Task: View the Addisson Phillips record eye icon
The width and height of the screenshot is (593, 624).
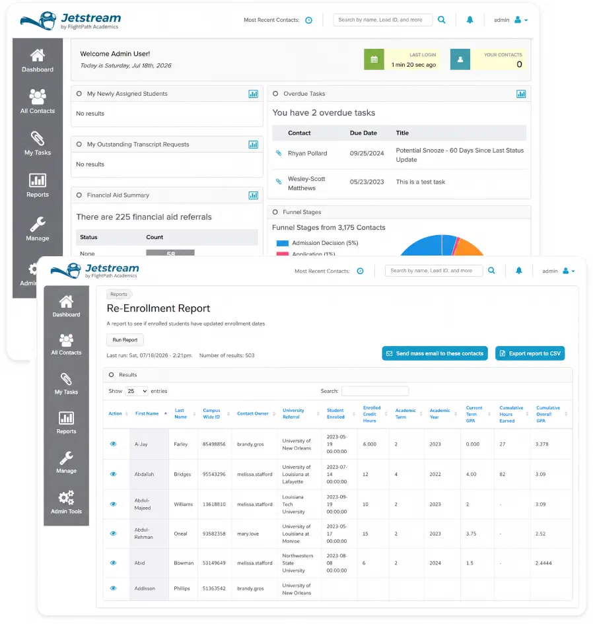Action: point(114,588)
